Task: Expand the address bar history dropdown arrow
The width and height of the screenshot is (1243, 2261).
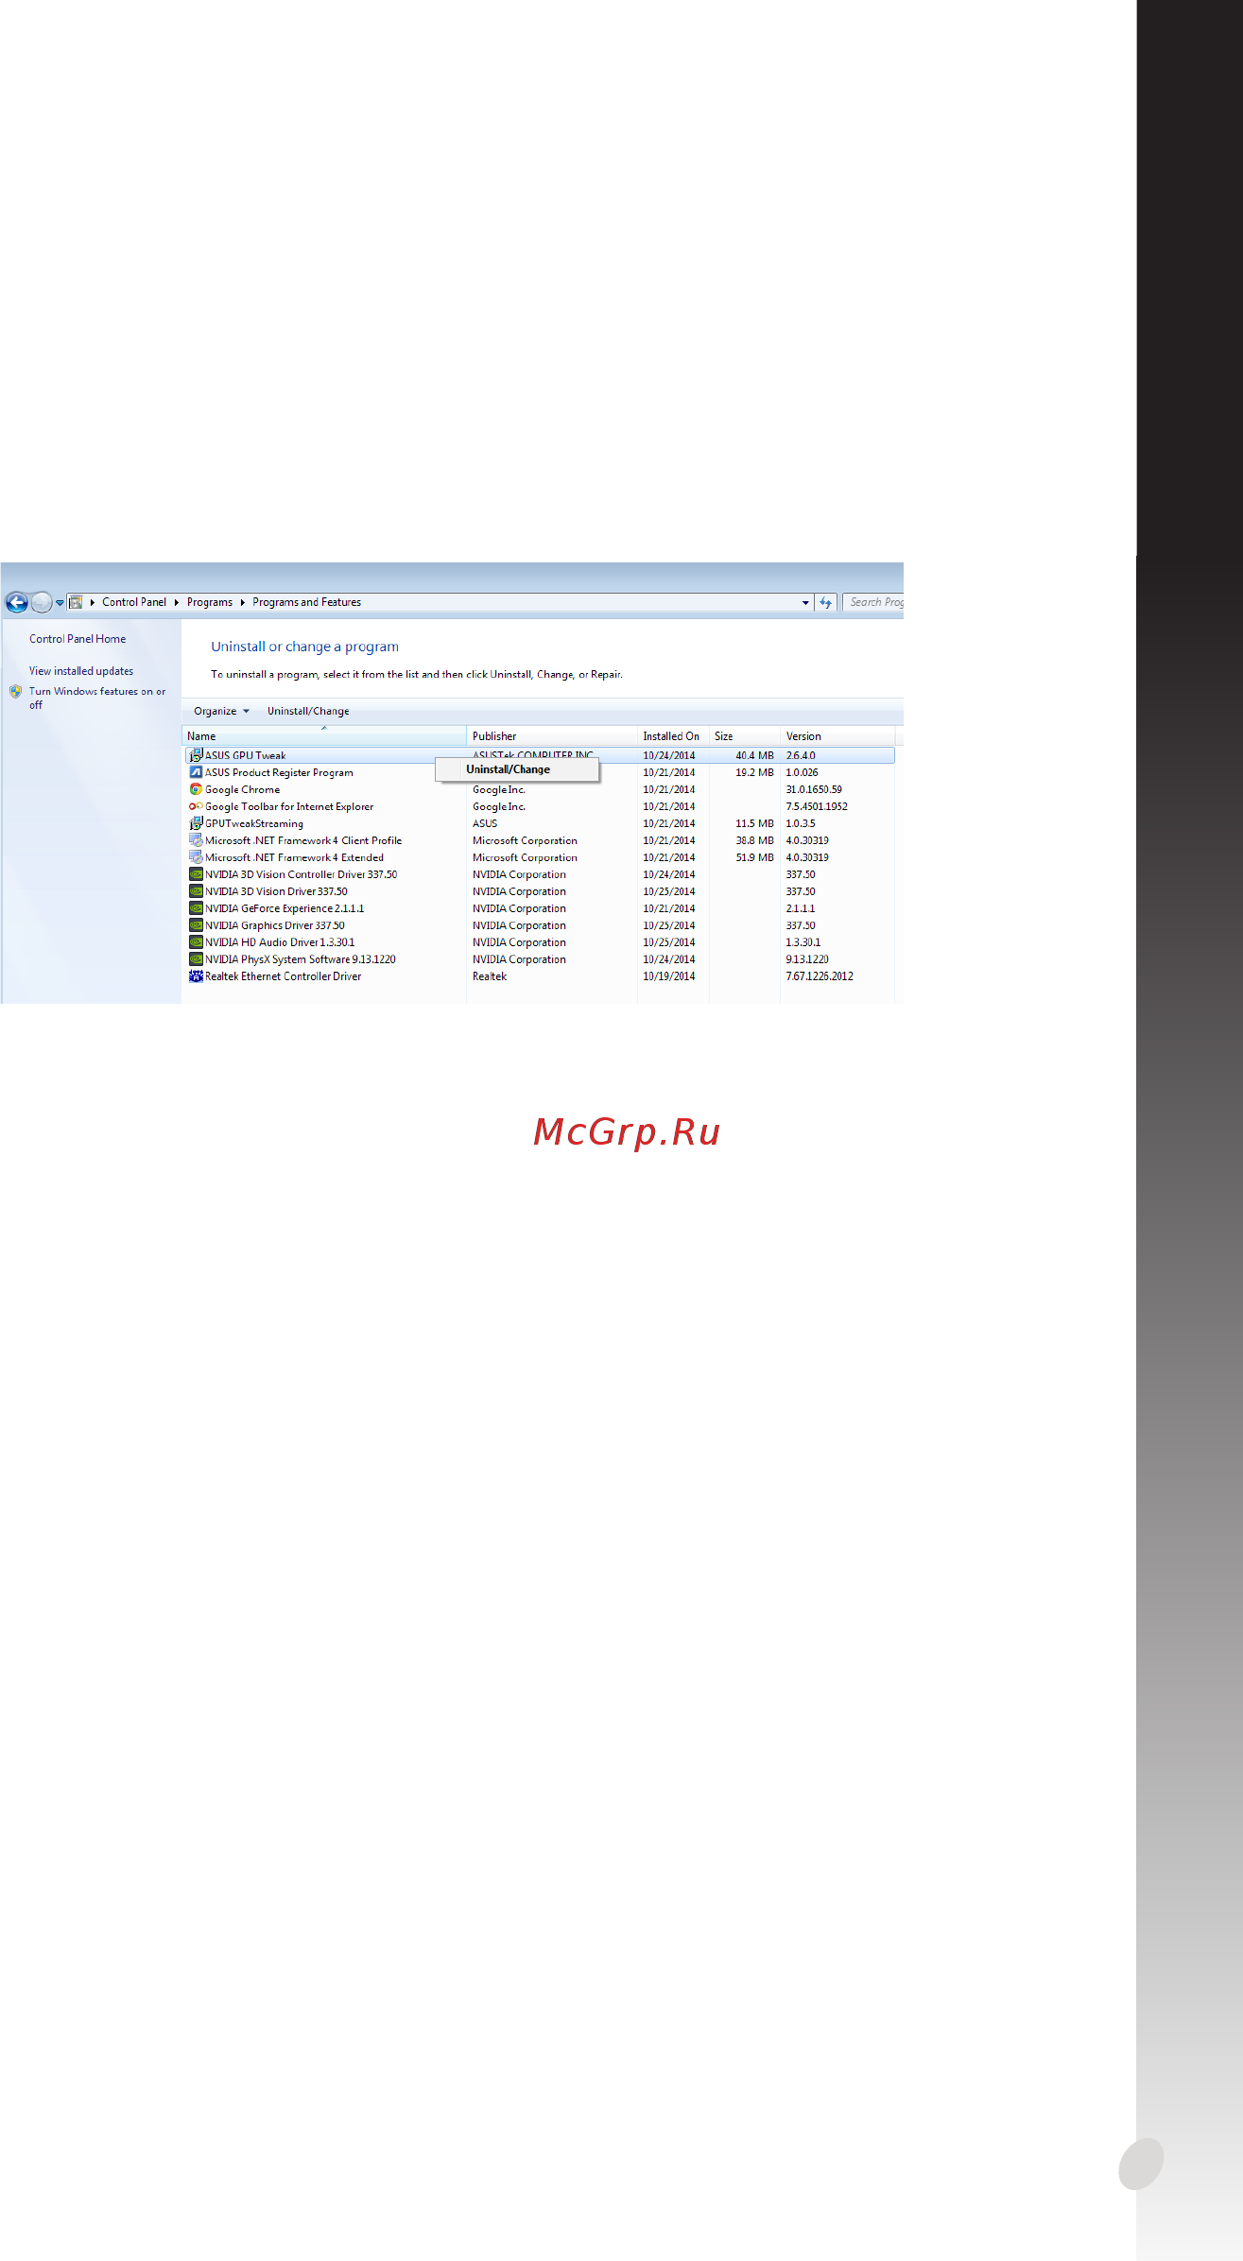Action: 805,602
